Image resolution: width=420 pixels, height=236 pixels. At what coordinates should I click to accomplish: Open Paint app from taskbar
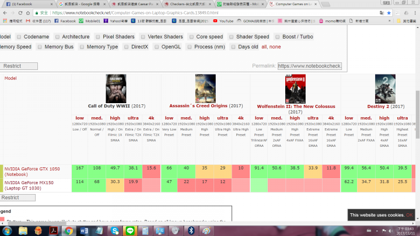pos(206,231)
